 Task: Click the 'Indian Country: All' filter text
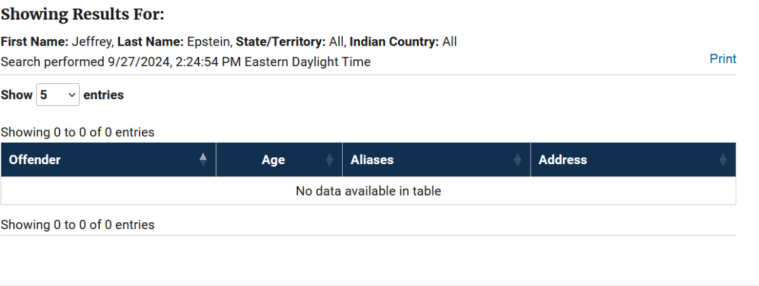[x=403, y=42]
